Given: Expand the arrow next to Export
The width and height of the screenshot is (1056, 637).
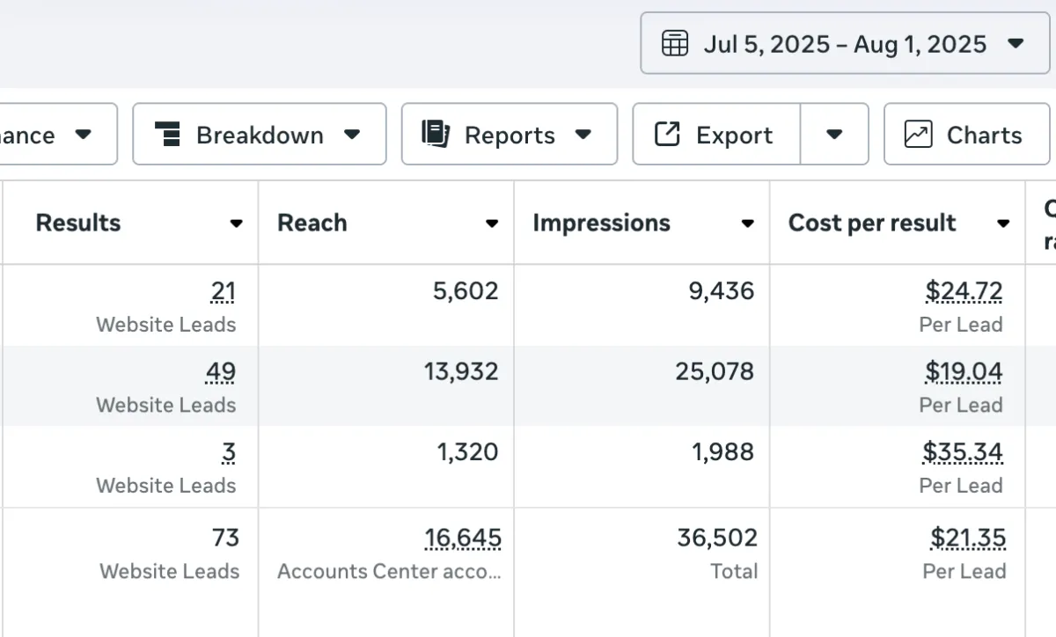Looking at the screenshot, I should [x=834, y=135].
